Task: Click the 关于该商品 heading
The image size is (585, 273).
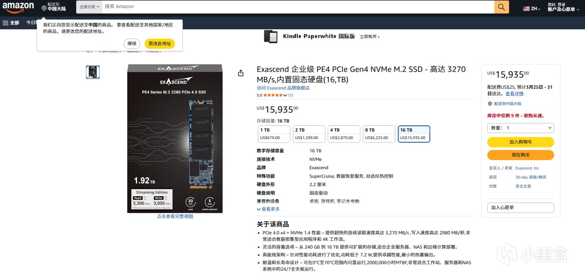Action: [273, 224]
